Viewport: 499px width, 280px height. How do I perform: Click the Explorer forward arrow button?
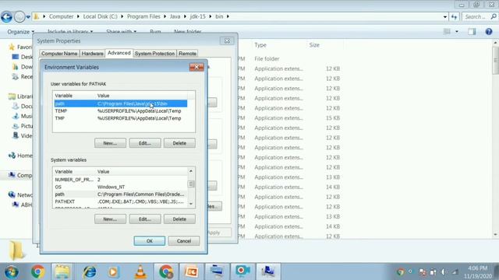pos(19,17)
